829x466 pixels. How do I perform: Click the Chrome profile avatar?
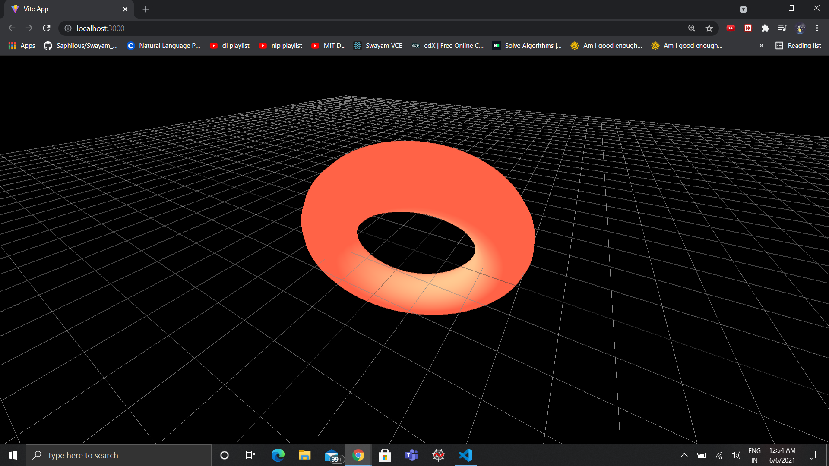[800, 28]
